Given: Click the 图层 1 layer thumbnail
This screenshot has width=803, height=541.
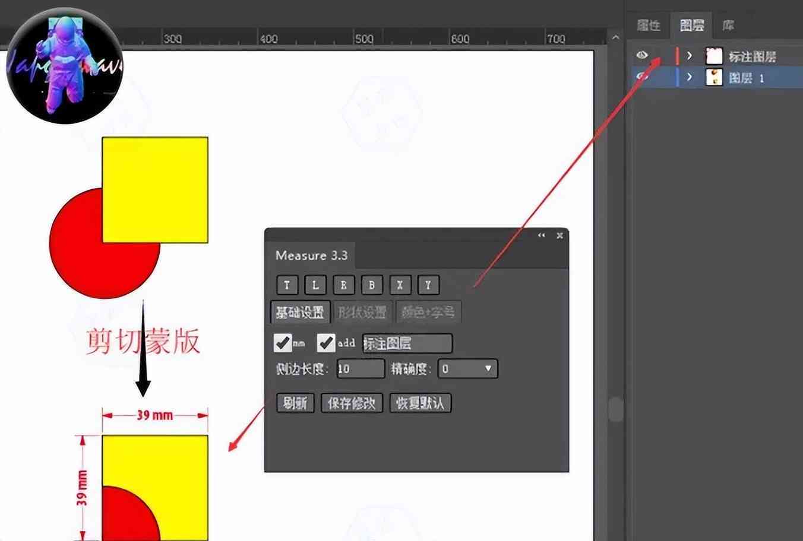Looking at the screenshot, I should [x=714, y=77].
